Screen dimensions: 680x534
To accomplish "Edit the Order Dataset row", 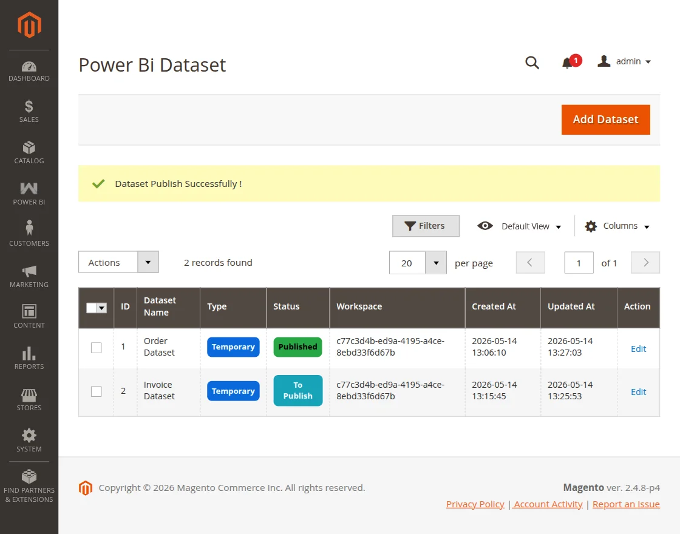I will tap(638, 349).
